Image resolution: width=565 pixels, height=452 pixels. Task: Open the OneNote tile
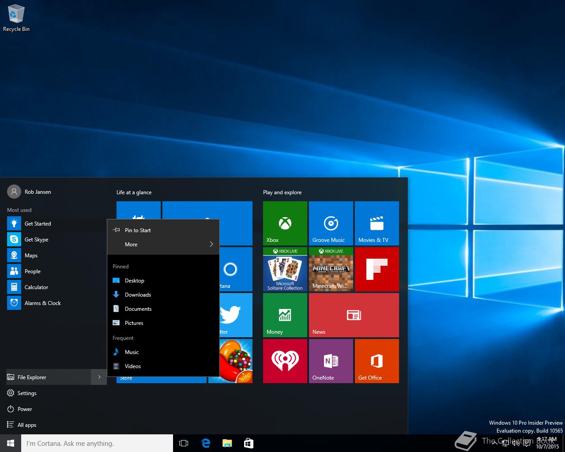331,361
